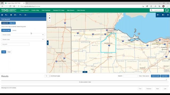Collapse the results panel with the down chevron
The image size is (170, 95).
point(85,72)
